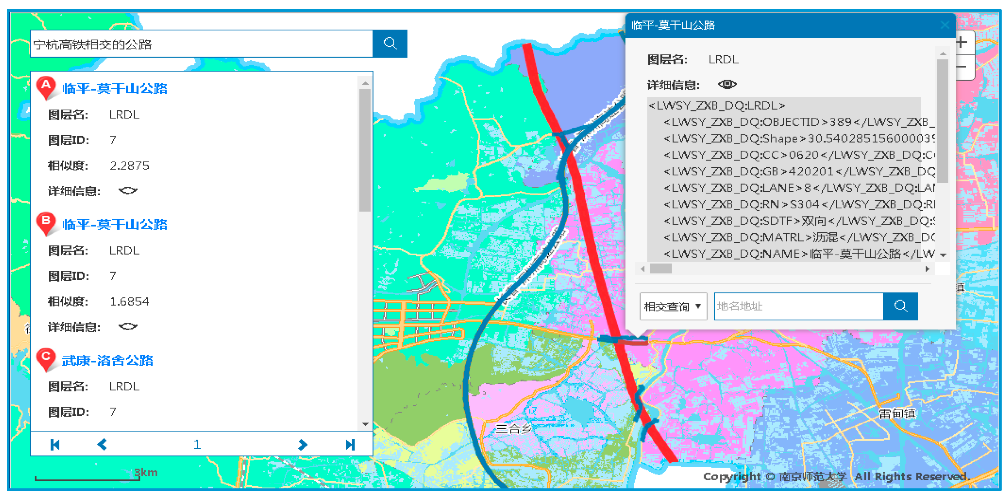Go to previous results page
The width and height of the screenshot is (1008, 499).
[x=102, y=445]
